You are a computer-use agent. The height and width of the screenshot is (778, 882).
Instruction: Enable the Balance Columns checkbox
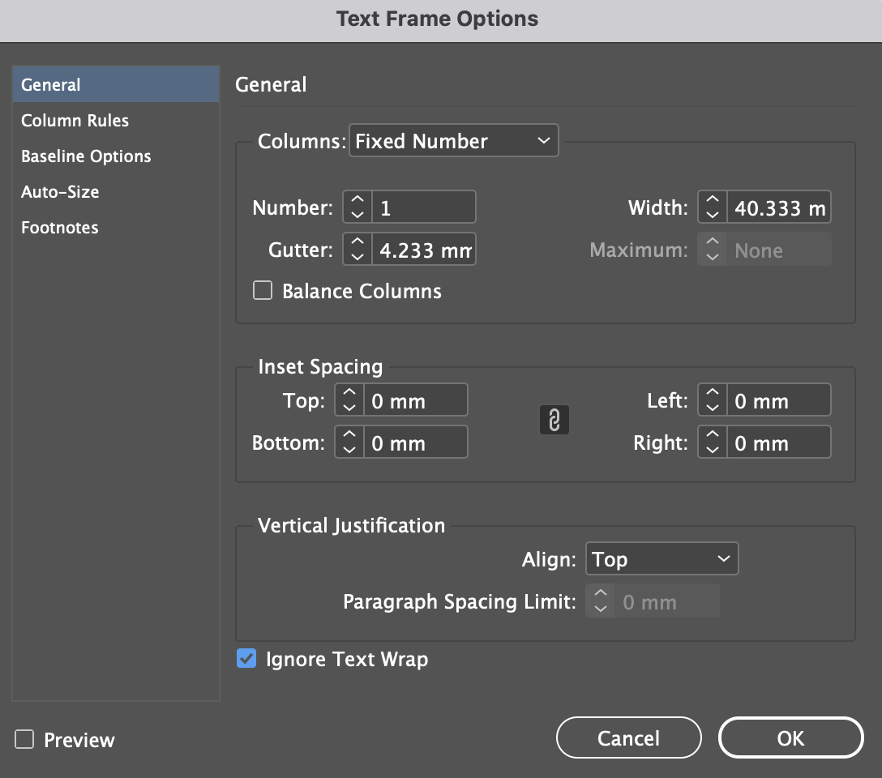262,290
